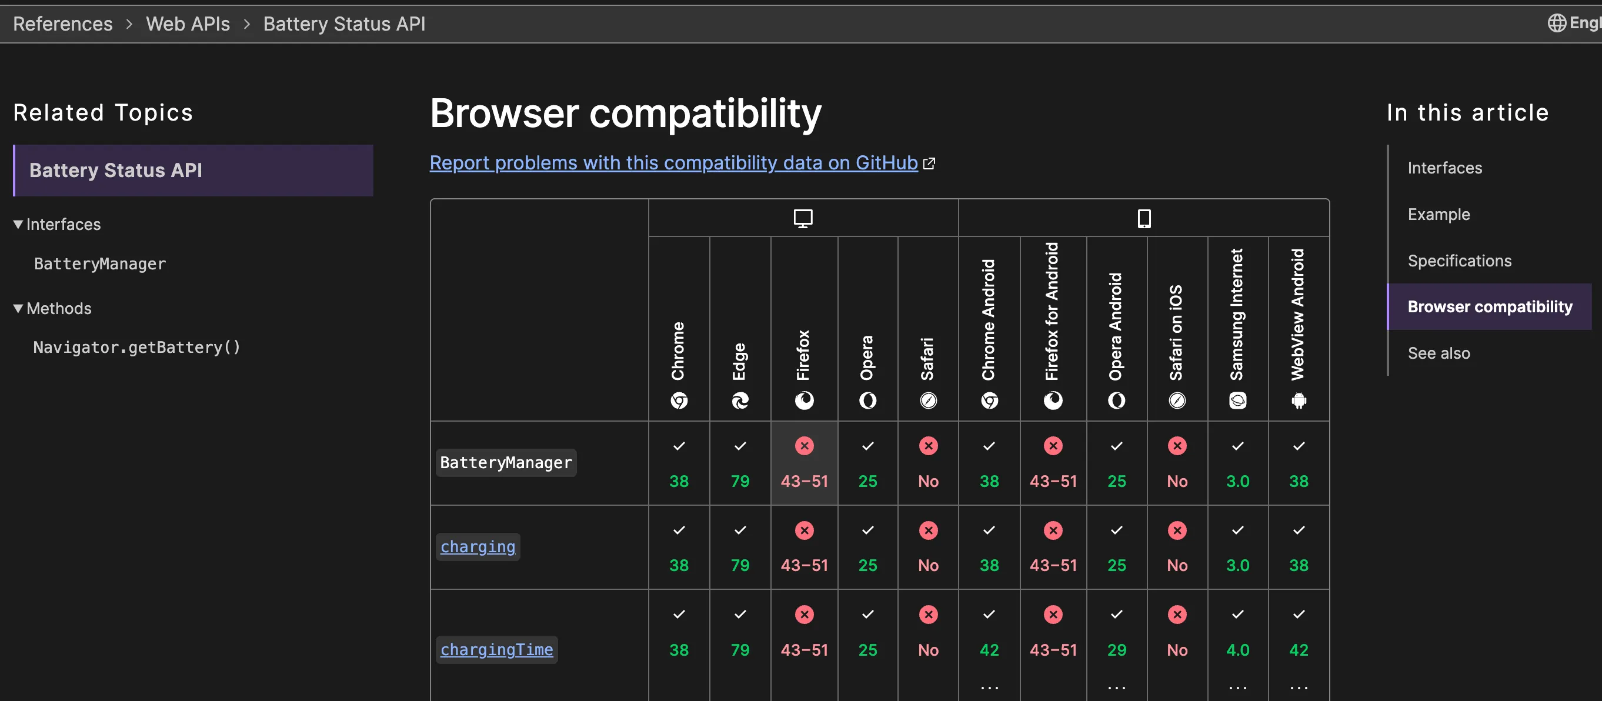Jump to the Interfaces article section
Viewport: 1602px width, 701px height.
(1444, 168)
